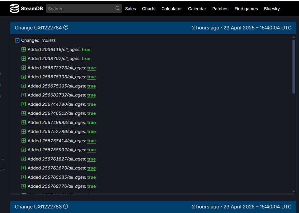Open the Charts page
The height and width of the screenshot is (213, 299).
[149, 9]
